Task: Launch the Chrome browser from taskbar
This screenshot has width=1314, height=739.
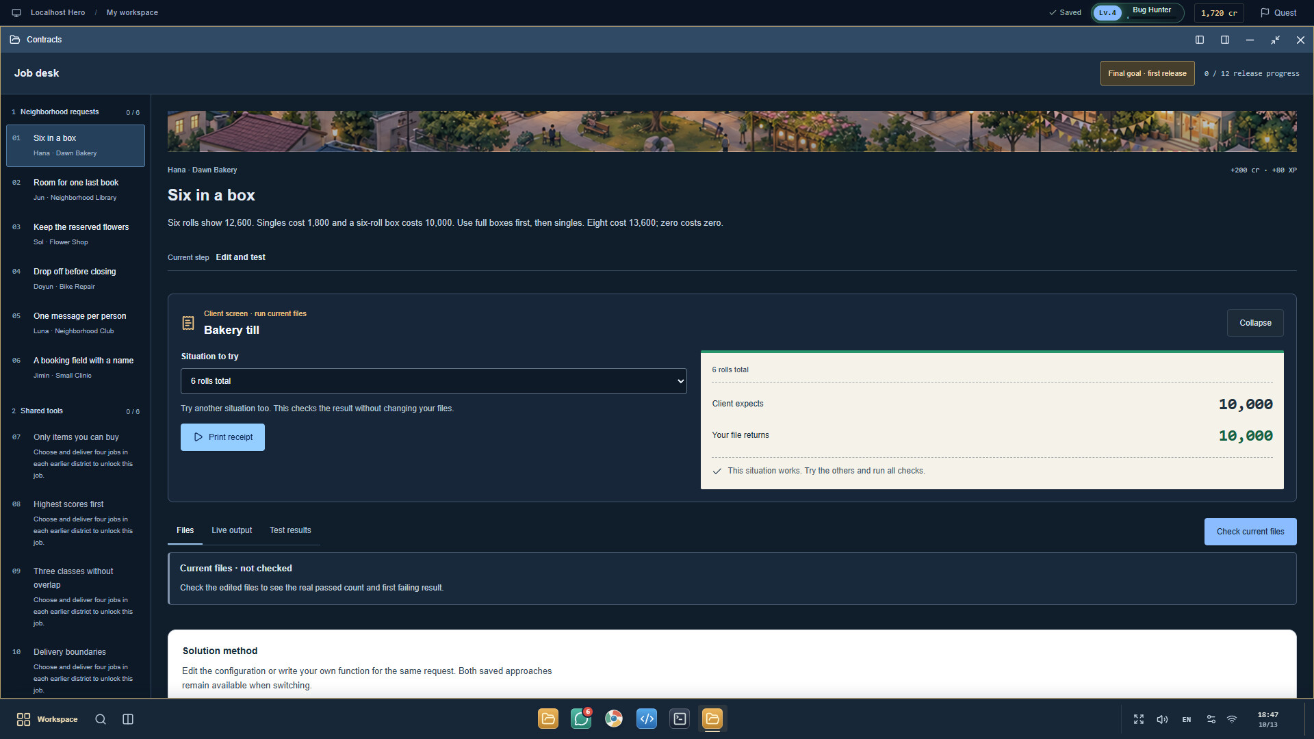Action: (x=614, y=718)
